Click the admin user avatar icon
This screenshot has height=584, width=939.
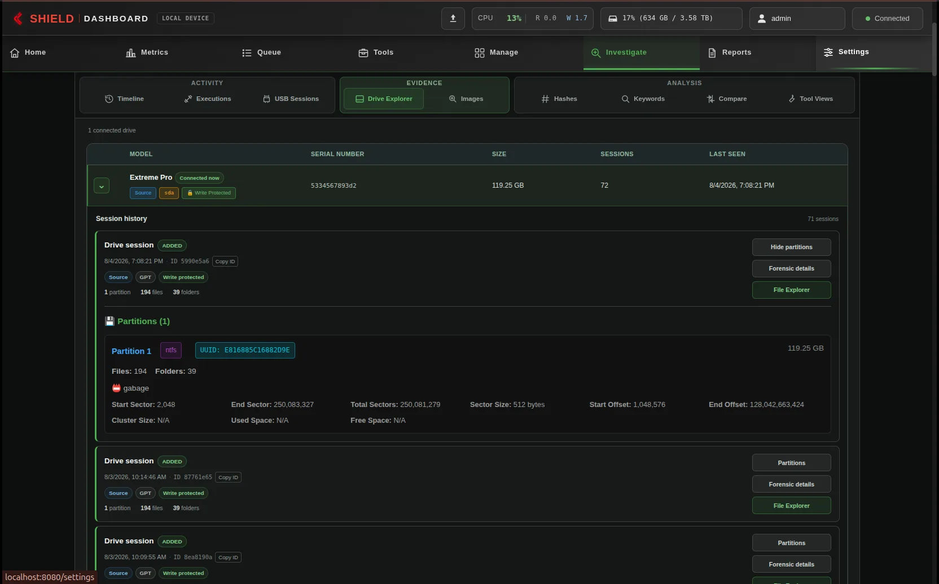tap(762, 19)
